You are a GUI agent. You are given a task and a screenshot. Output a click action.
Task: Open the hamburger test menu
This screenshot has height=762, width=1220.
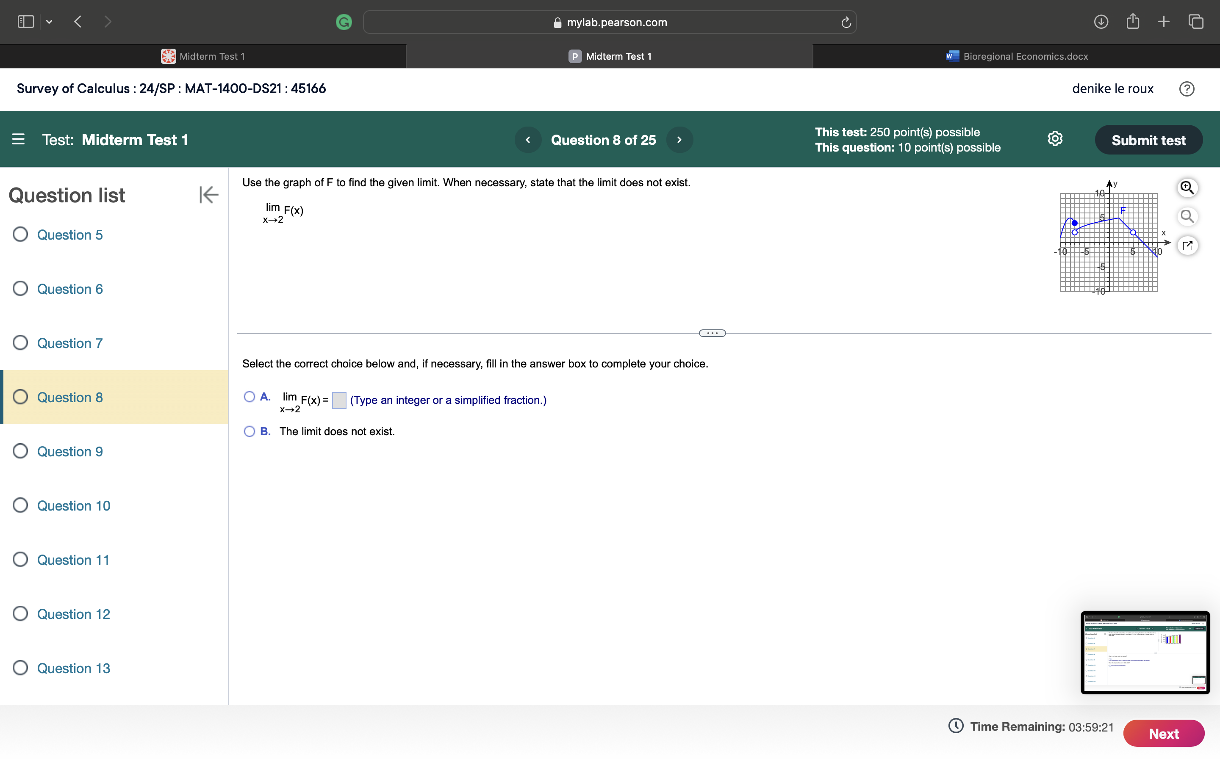coord(18,140)
